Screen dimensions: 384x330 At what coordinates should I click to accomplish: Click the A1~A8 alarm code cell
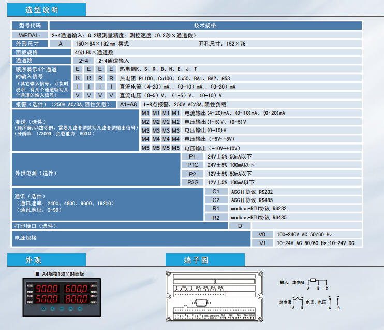coord(128,104)
